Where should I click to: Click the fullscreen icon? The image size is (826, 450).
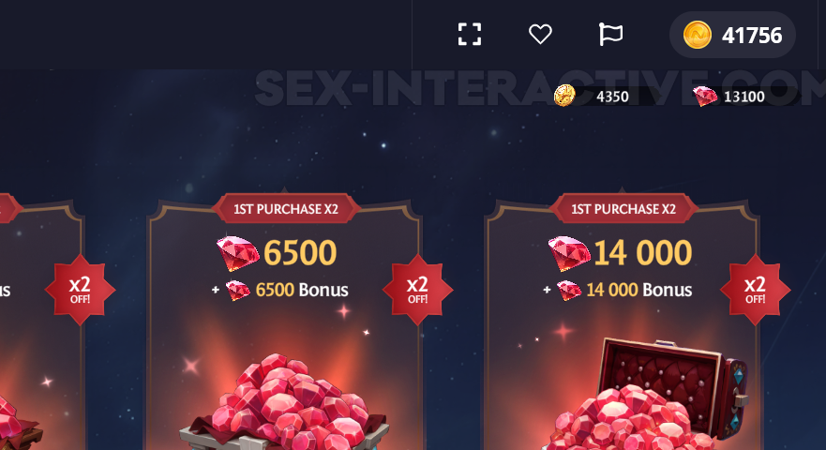(x=470, y=35)
